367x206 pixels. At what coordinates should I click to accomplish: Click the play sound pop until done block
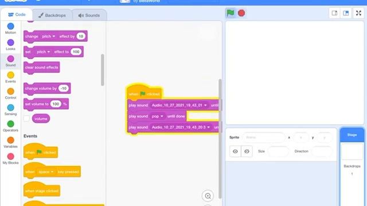157,116
